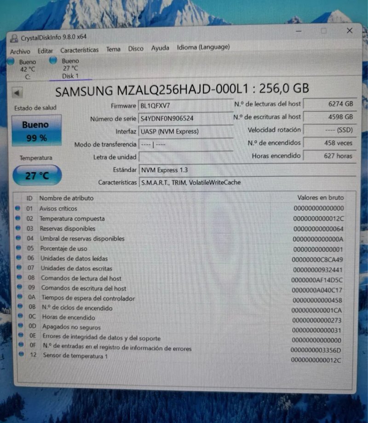Open the Características menu
Image resolution: width=368 pixels, height=423 pixels.
click(79, 50)
